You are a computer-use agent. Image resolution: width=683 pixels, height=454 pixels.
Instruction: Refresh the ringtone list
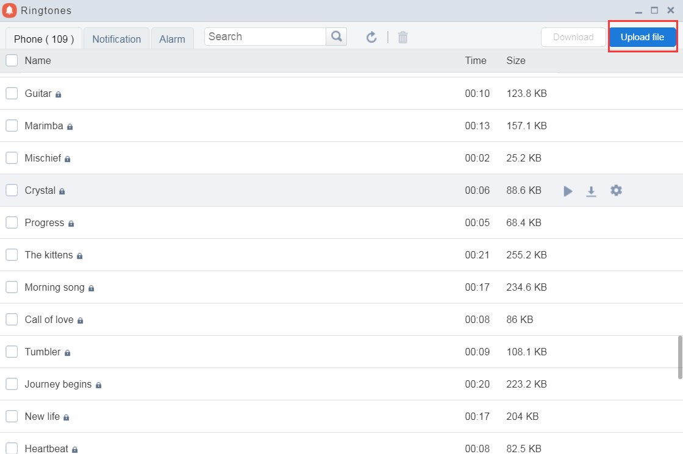(371, 37)
